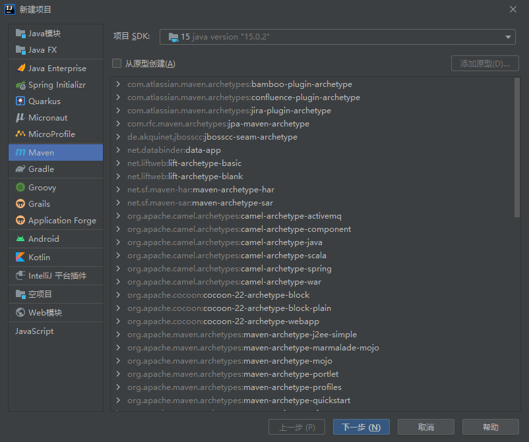
Task: Expand the bamboo-plugin-archetype tree node
Action: pos(118,84)
